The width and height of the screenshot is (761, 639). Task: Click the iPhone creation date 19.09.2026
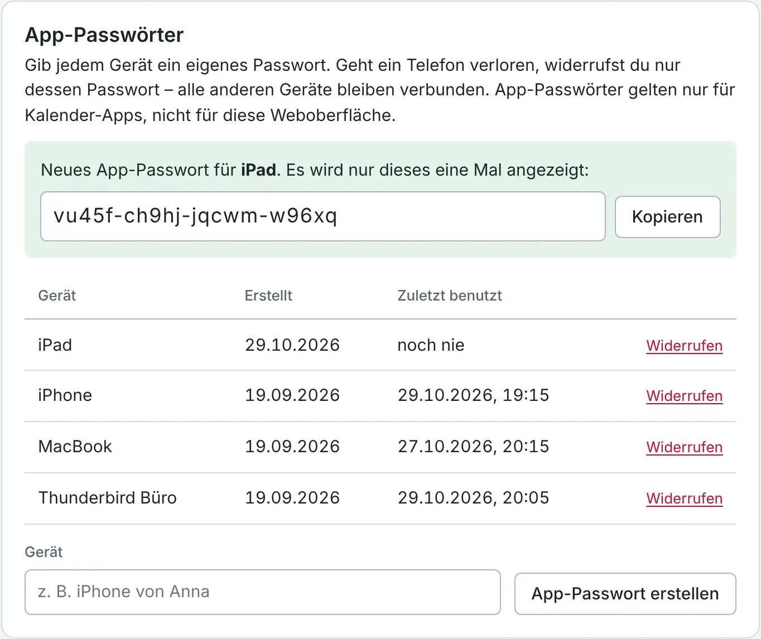pos(292,395)
